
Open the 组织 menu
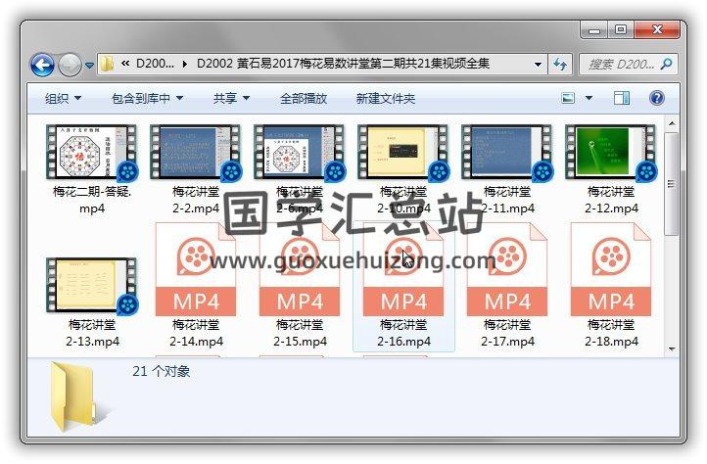(63, 98)
